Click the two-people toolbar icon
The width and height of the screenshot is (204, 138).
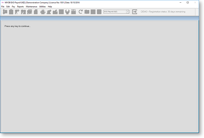[23, 12]
